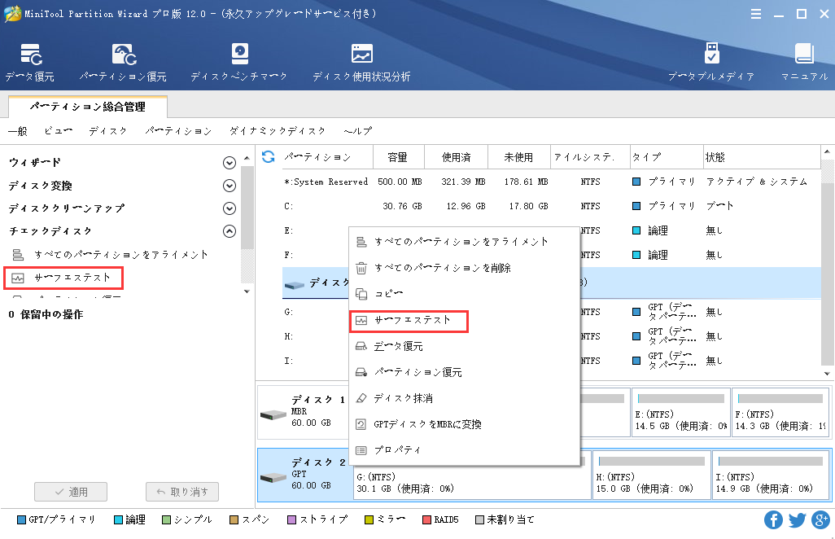Image resolution: width=835 pixels, height=539 pixels.
Task: Select the パーティション総合管理 tab
Action: (x=88, y=107)
